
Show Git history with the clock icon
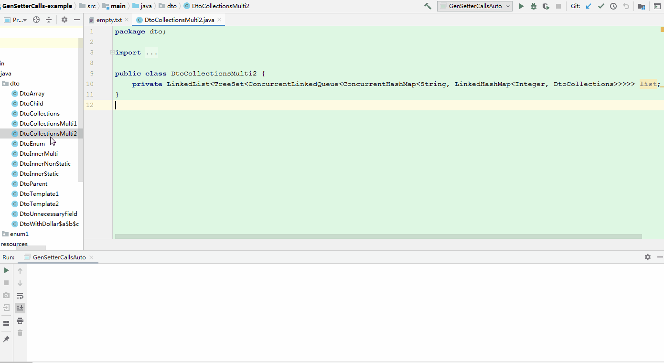(x=613, y=6)
